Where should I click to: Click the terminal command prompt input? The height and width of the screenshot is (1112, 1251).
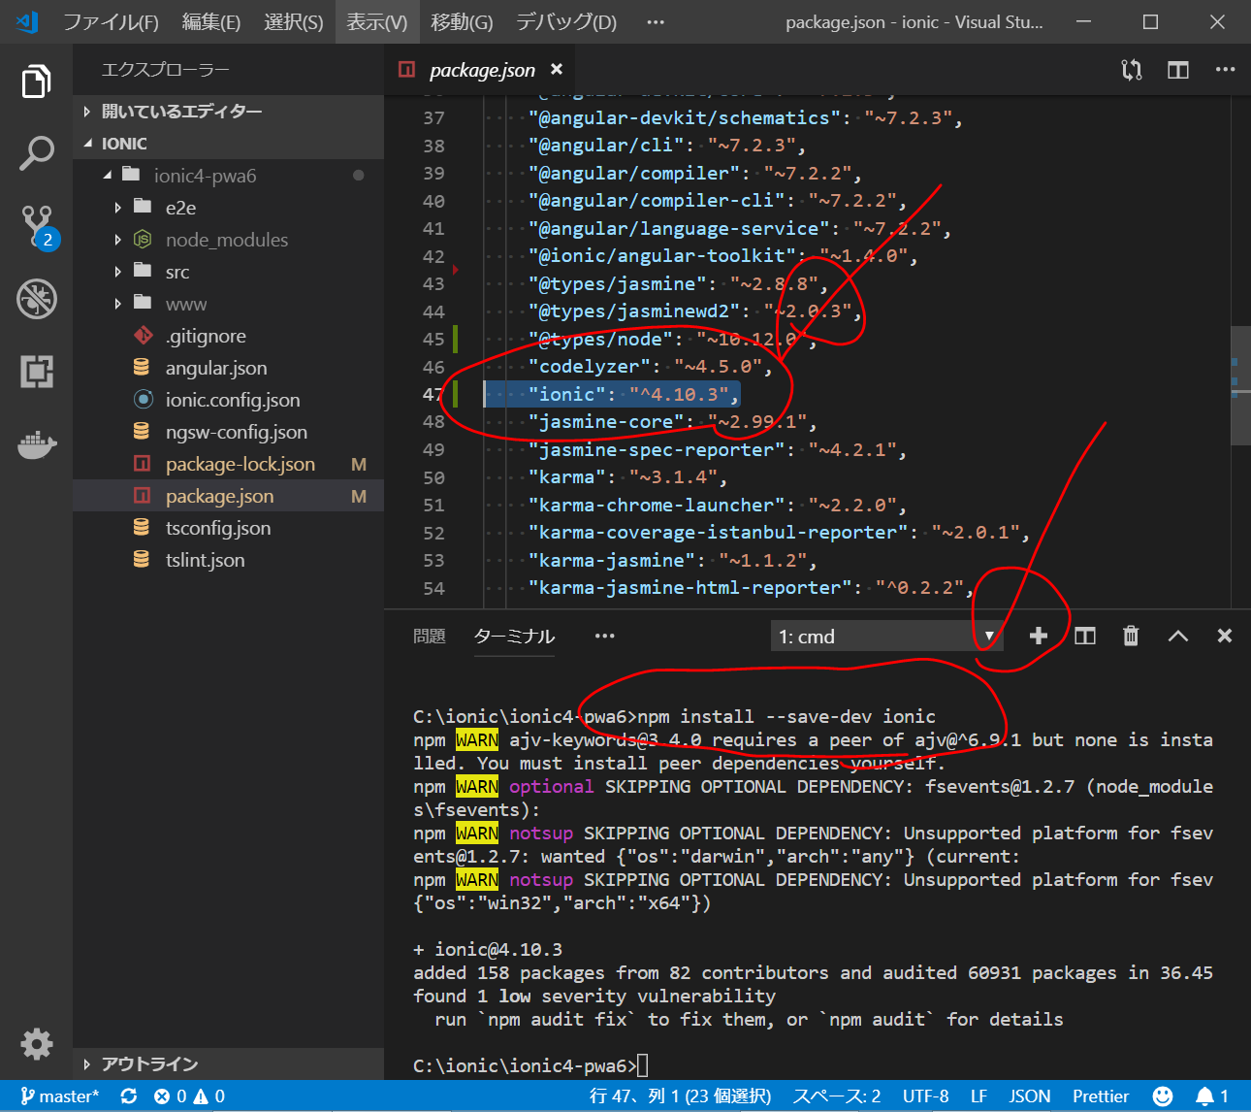tap(642, 1065)
